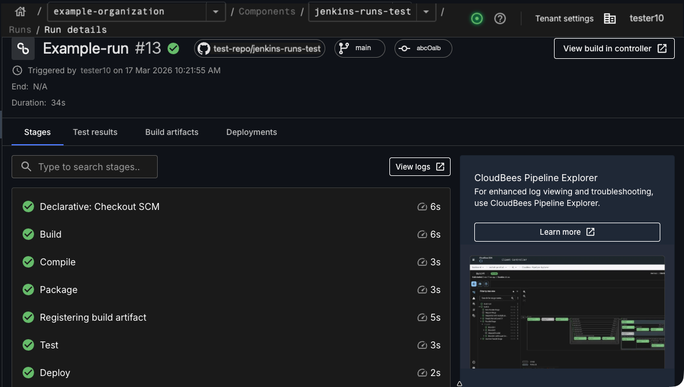
Task: Click the success check icon for Deploy
Action: 28,372
